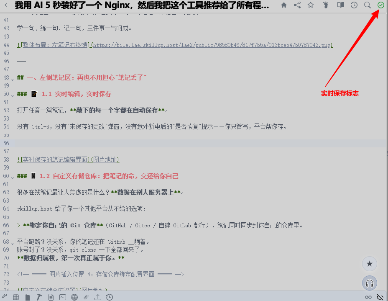388x301 pixels.
Task: Click the line 学一句、练一句、记一句
Action: [74, 28]
